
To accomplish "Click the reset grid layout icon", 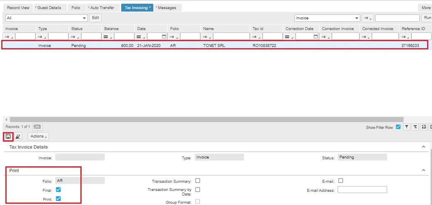I will (x=425, y=127).
